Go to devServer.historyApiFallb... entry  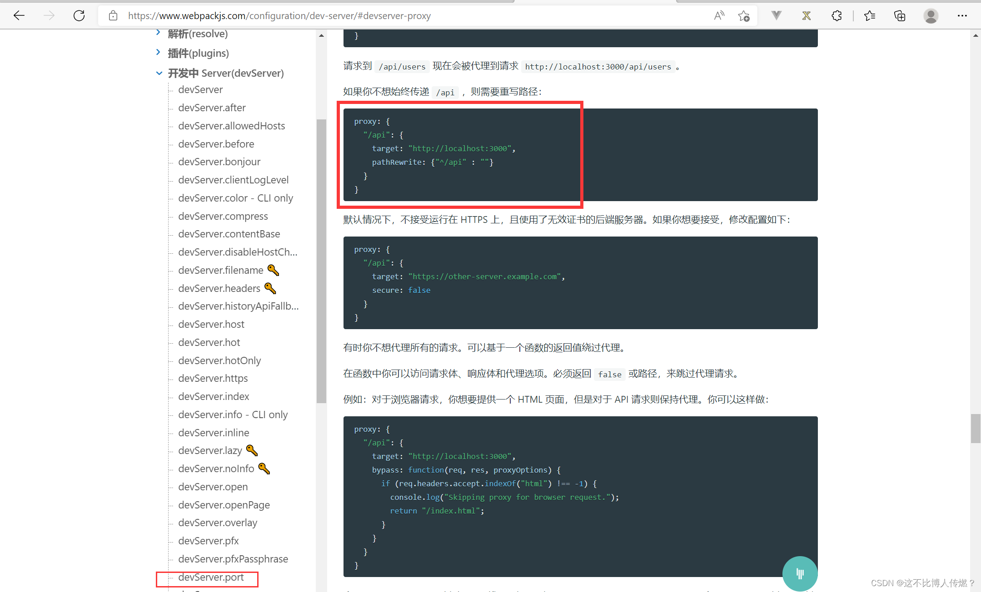(x=238, y=306)
